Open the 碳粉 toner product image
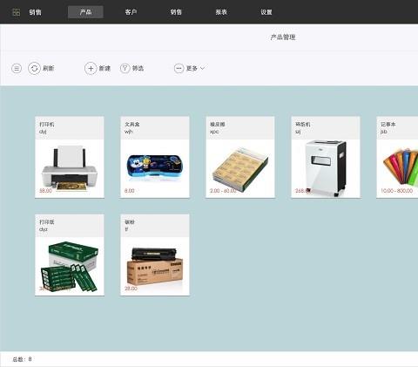The width and height of the screenshot is (418, 367). [155, 266]
